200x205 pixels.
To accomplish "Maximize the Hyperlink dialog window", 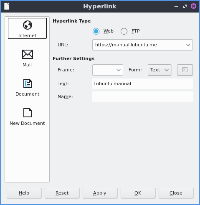I will click(x=185, y=6).
